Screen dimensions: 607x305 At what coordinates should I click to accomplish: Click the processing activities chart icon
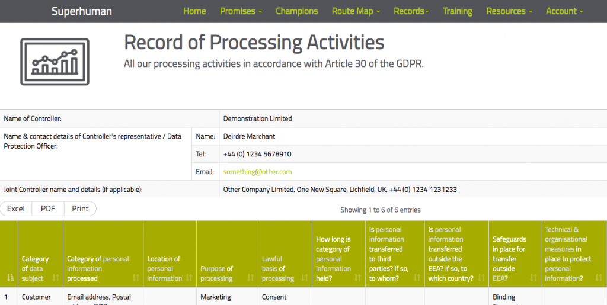pos(55,62)
